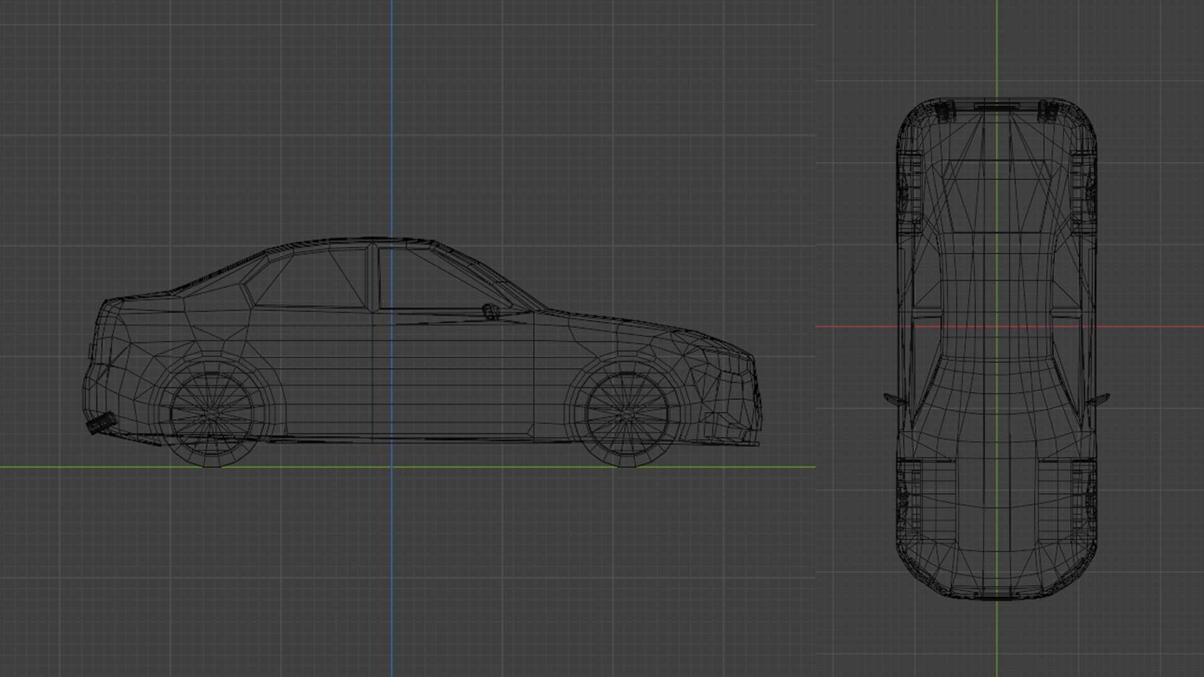Click the right exhaust tip in top view
Image resolution: width=1204 pixels, height=677 pixels.
pos(1048,111)
